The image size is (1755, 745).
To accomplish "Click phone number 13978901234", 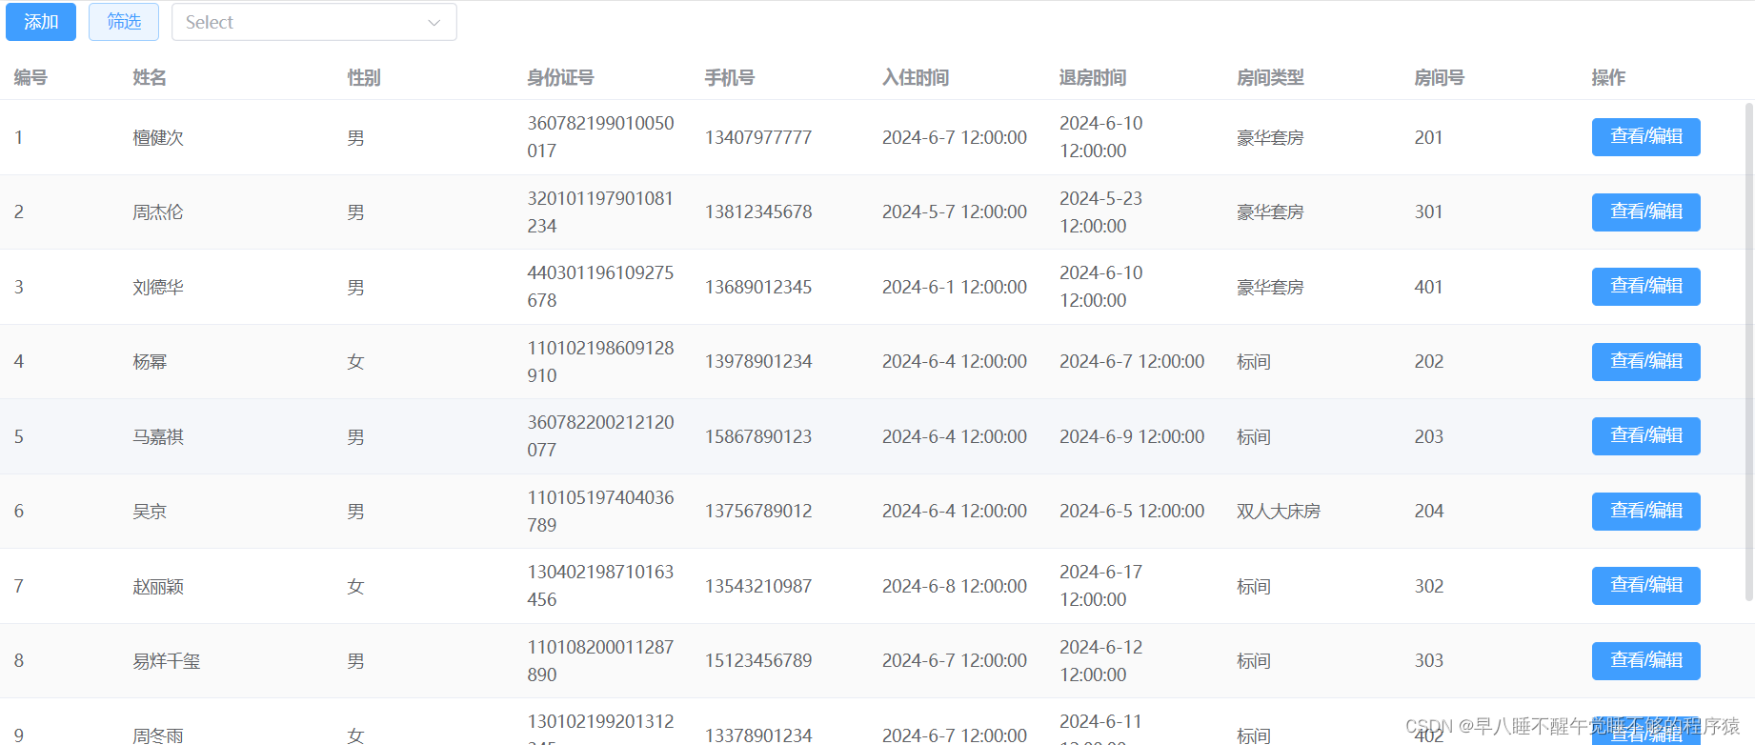I will point(758,361).
